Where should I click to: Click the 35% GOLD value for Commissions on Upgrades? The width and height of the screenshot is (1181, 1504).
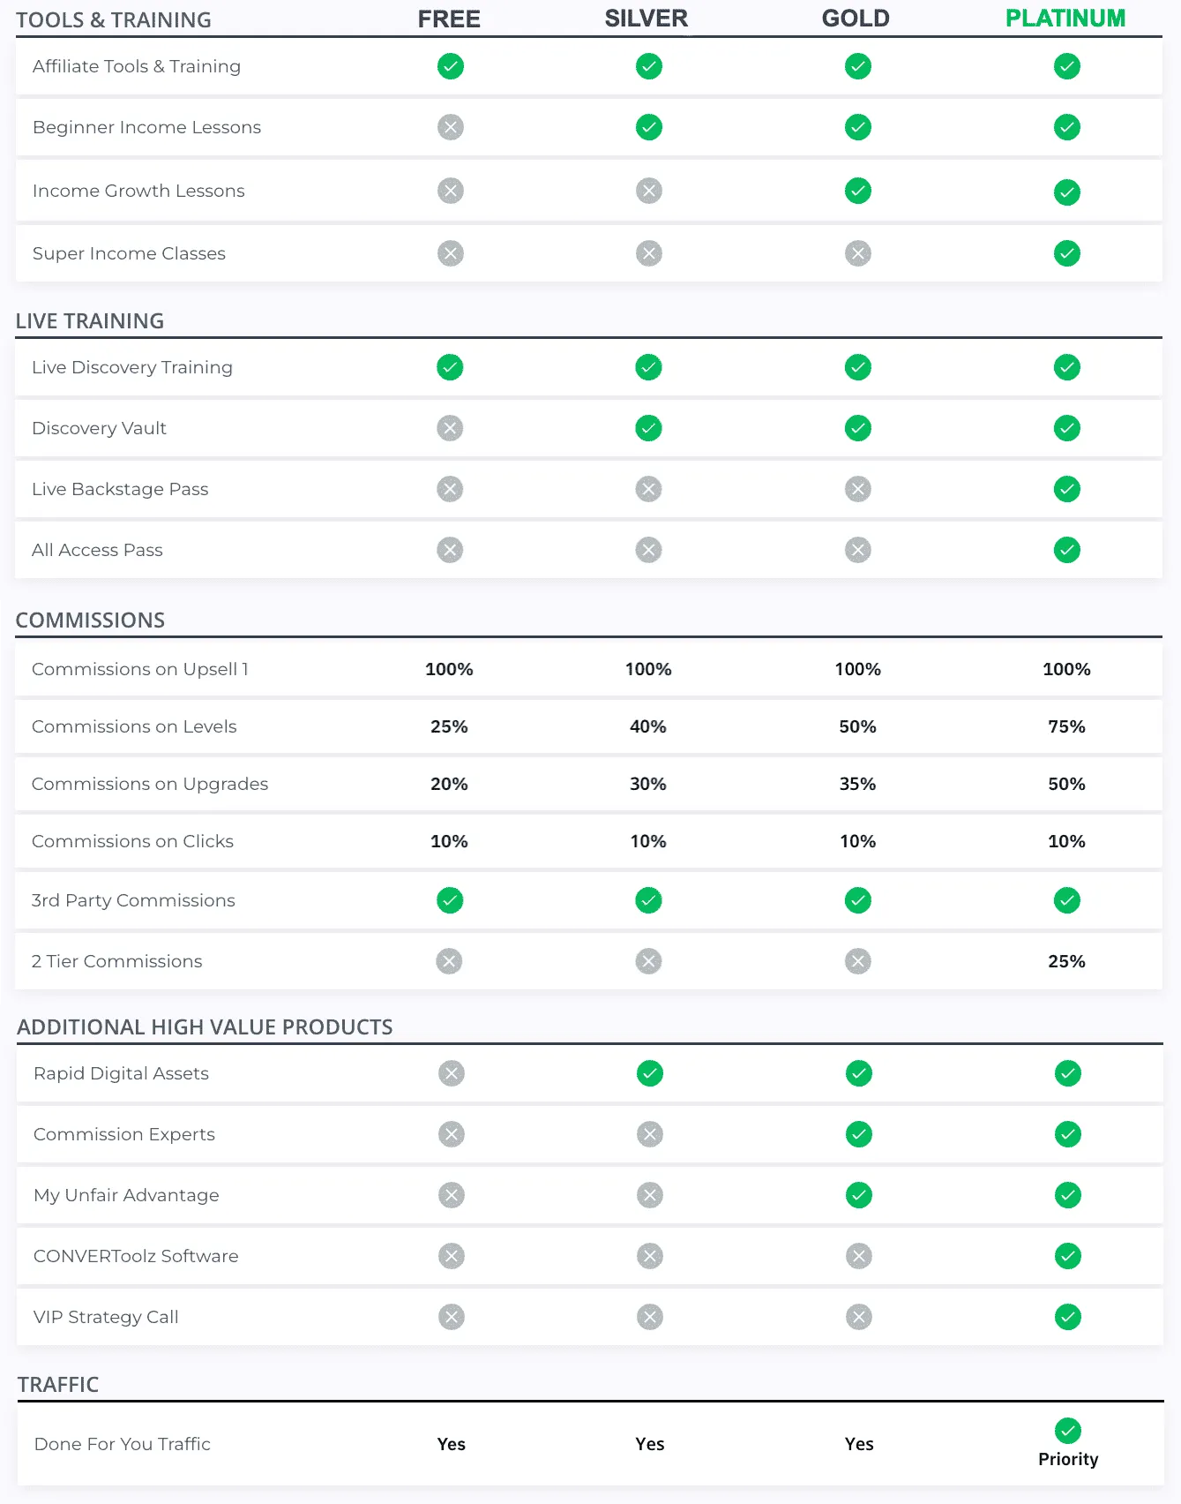pyautogui.click(x=858, y=784)
